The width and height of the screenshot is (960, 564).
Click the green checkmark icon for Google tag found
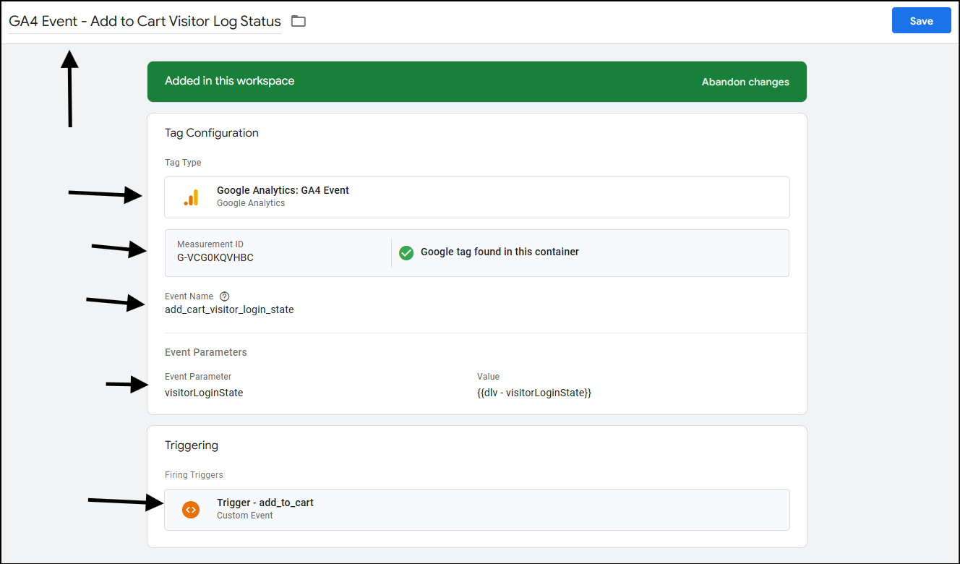(406, 252)
